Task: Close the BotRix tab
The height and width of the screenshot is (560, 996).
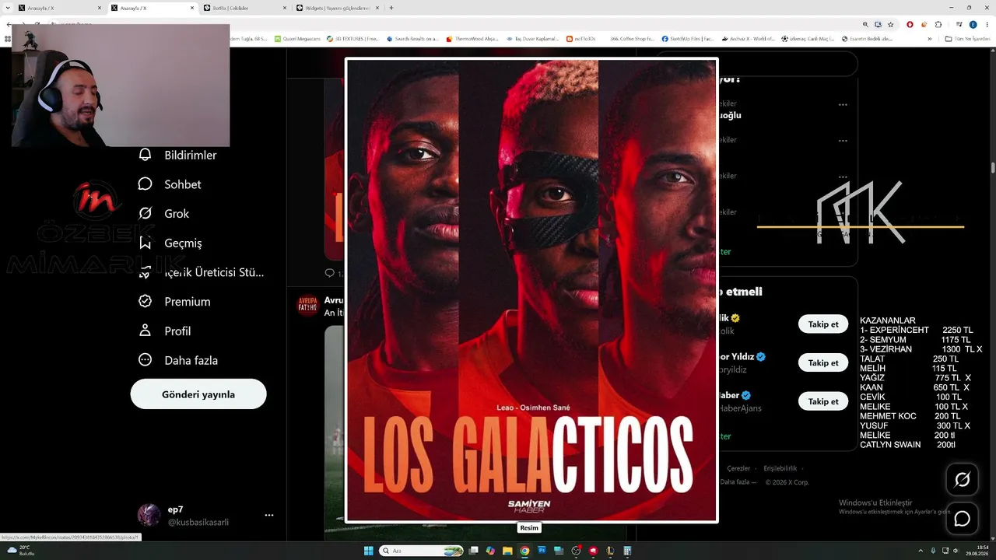Action: click(x=284, y=8)
